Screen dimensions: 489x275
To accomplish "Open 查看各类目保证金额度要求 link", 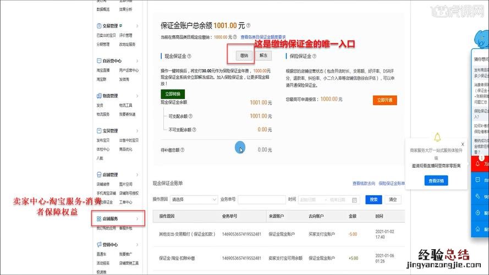I will coord(263,37).
